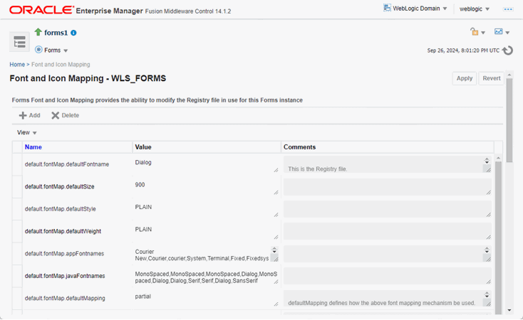Select the defaultWeight row selector cell
Screen dimensions: 523x320
[x=17, y=231]
